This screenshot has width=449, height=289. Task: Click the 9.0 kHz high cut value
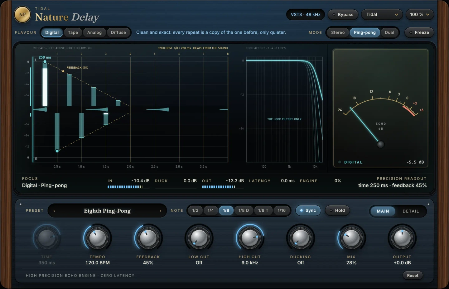click(x=250, y=263)
